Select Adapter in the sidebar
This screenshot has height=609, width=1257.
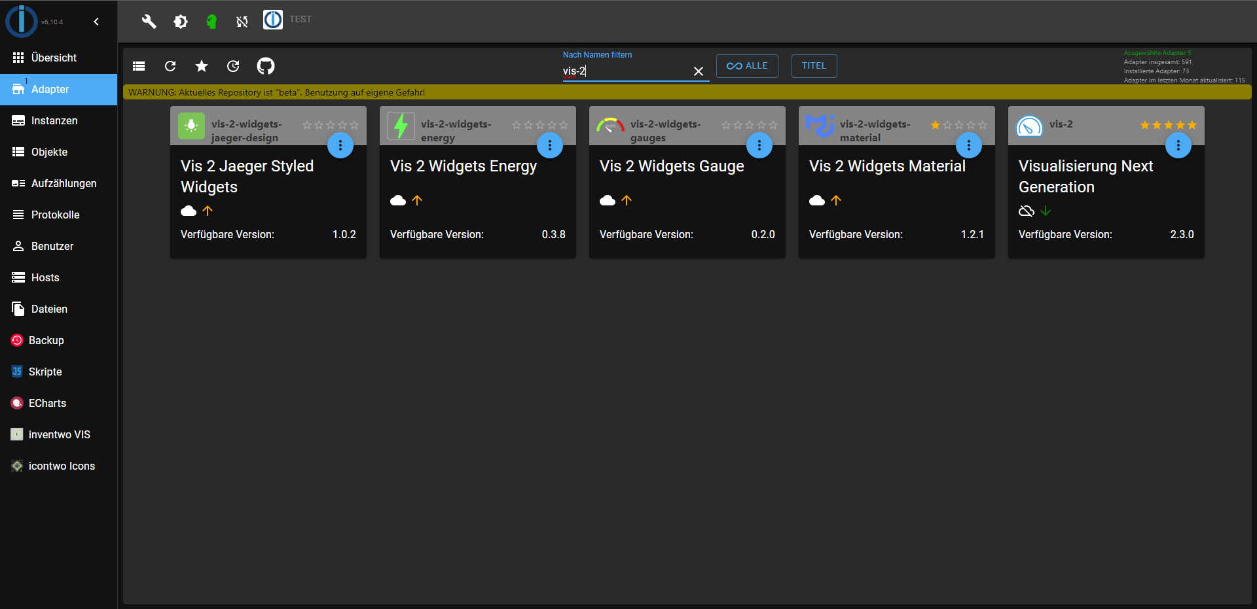(59, 89)
